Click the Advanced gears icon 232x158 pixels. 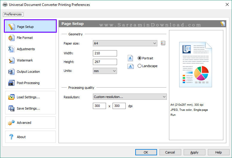11,123
